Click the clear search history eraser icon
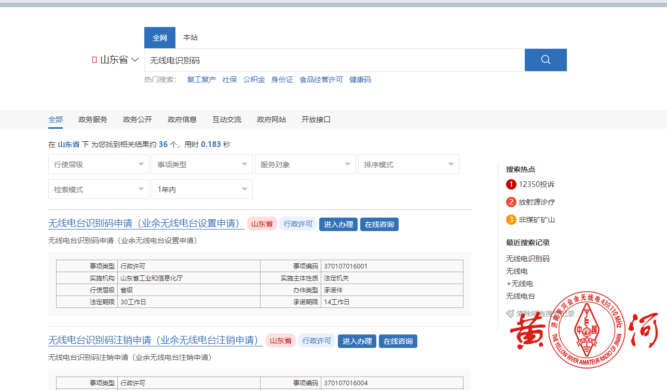 point(510,314)
